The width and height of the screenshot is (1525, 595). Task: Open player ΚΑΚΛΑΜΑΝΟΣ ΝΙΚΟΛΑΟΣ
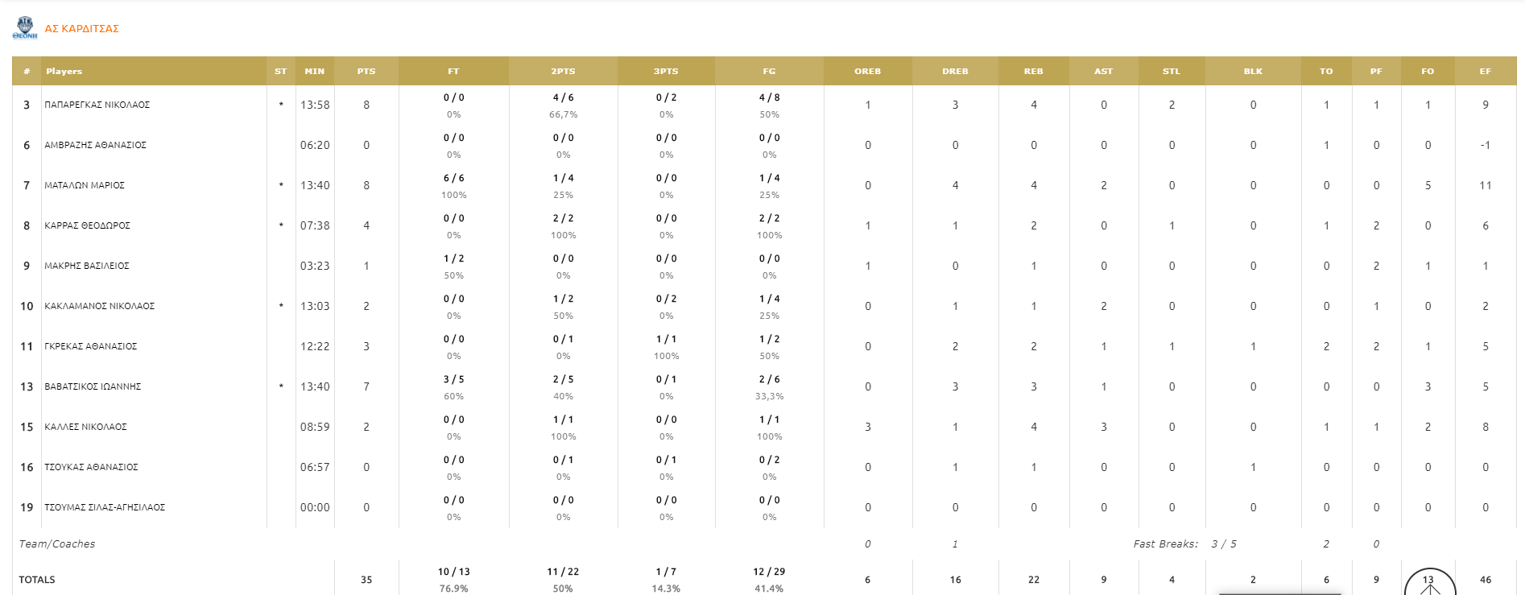point(100,307)
